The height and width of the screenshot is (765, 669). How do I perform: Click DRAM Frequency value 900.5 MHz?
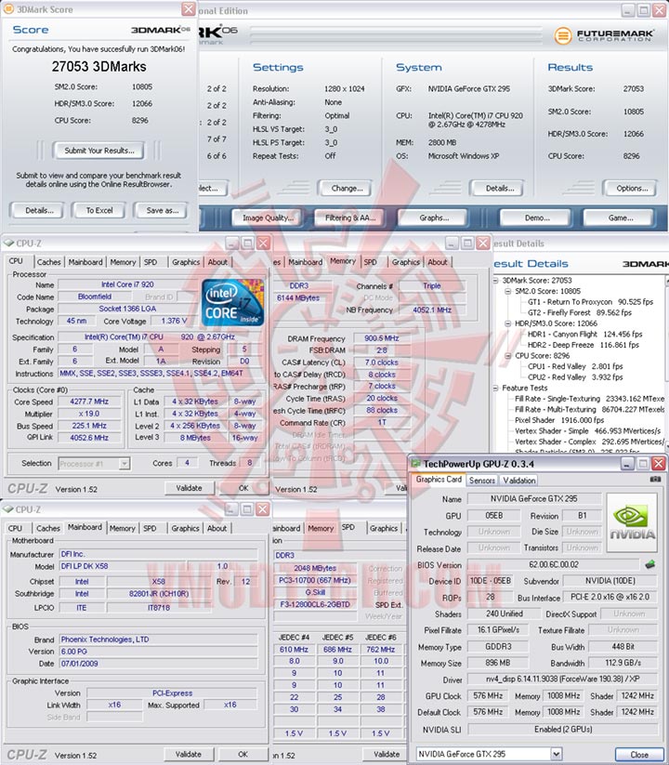(x=381, y=338)
